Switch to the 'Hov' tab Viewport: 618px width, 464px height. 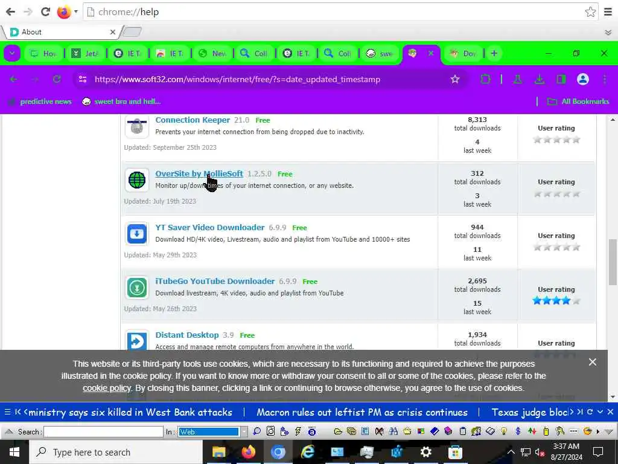[43, 53]
